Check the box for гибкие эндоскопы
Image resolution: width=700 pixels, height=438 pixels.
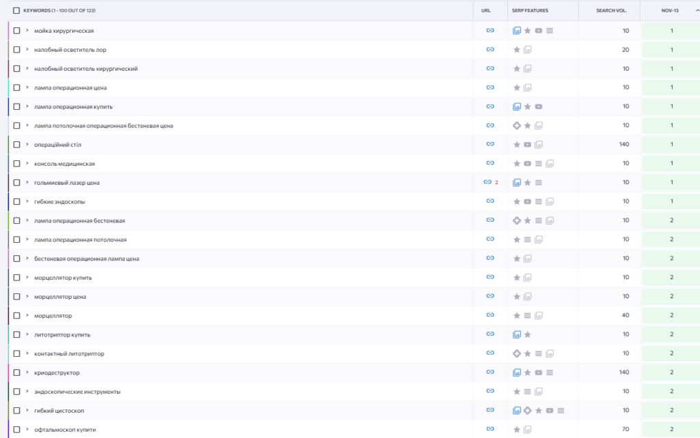(16, 201)
